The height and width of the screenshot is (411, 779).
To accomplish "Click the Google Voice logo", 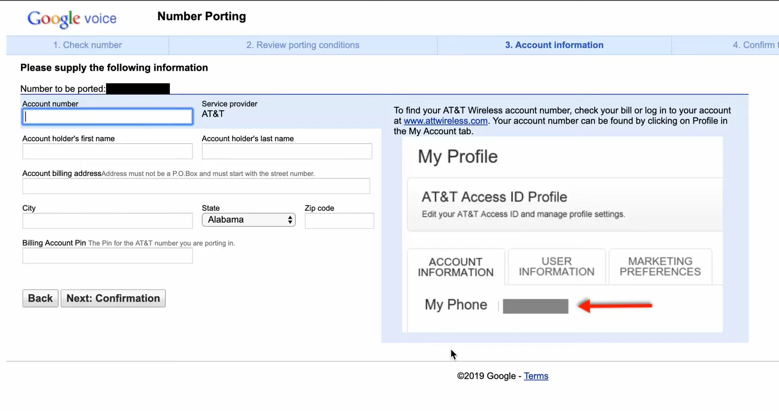I will (x=71, y=18).
